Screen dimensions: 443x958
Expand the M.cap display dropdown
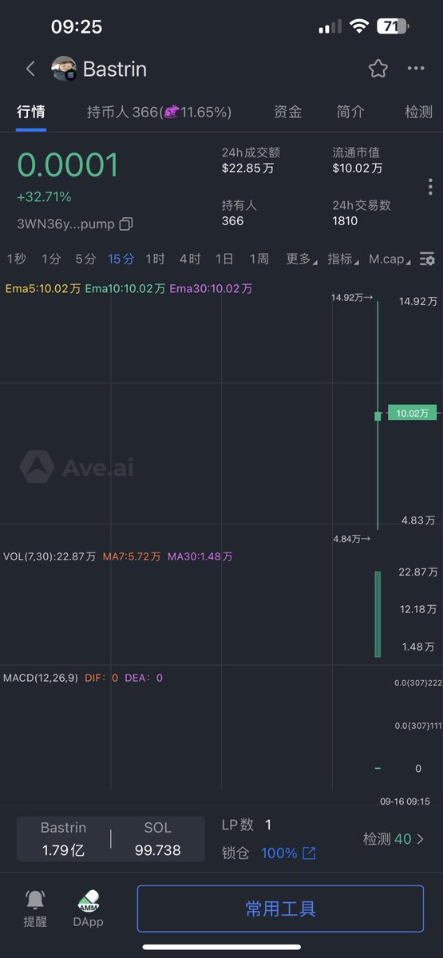(x=390, y=259)
